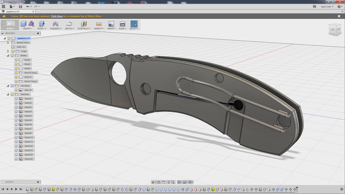Screen dimensions: 345x194
Task: Open the Assemble joint tool
Action: point(55,24)
